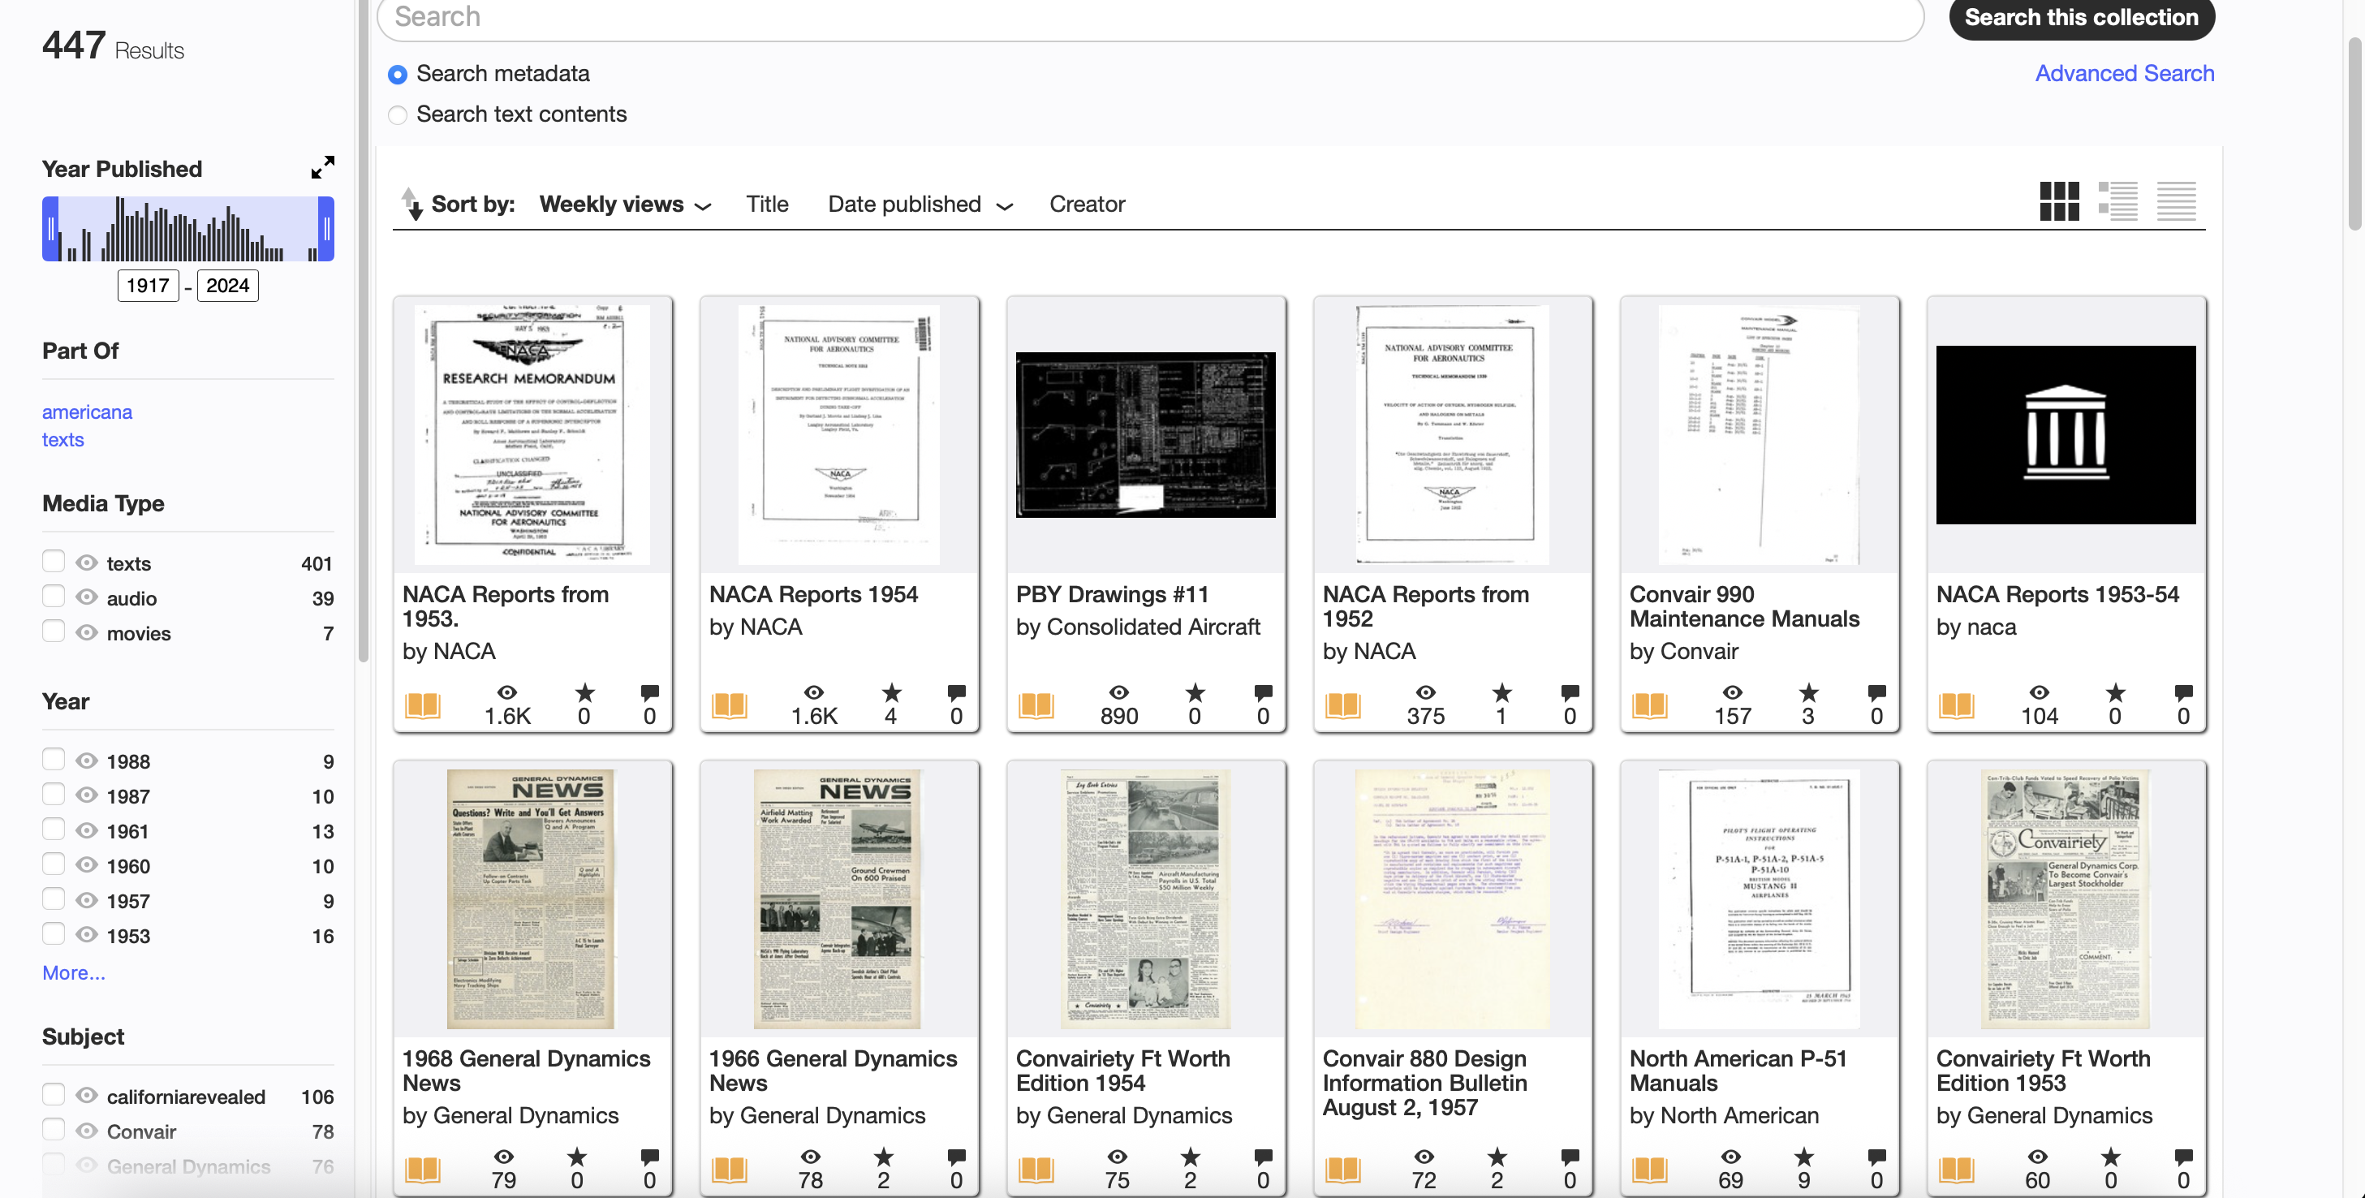The height and width of the screenshot is (1198, 2365).
Task: Open the Advanced Search link
Action: (x=2125, y=73)
